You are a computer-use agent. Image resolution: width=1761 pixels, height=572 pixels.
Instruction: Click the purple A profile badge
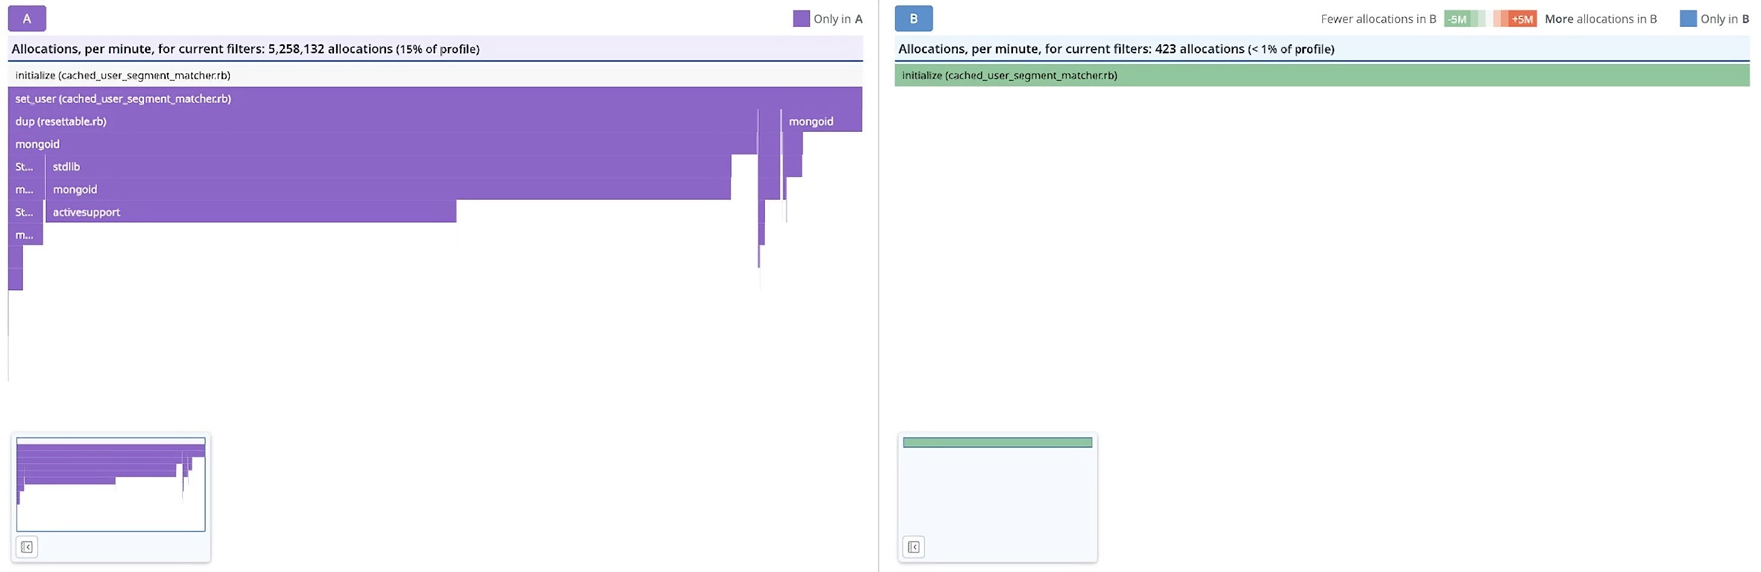pyautogui.click(x=27, y=19)
